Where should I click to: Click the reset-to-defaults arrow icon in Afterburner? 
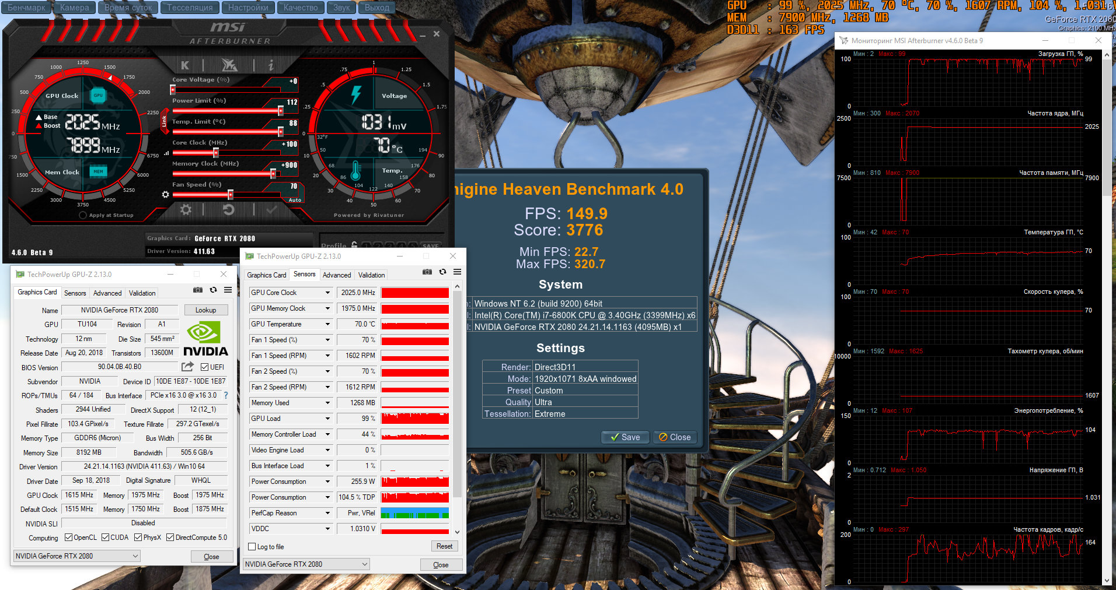(x=229, y=210)
